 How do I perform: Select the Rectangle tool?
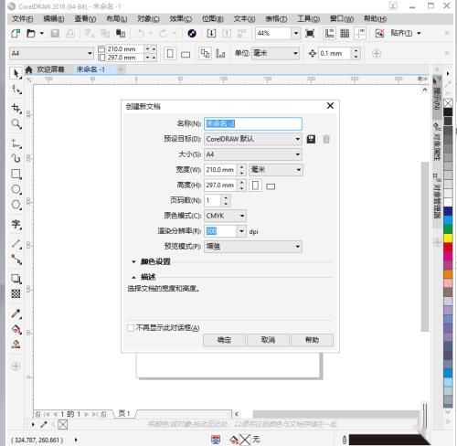(16, 174)
